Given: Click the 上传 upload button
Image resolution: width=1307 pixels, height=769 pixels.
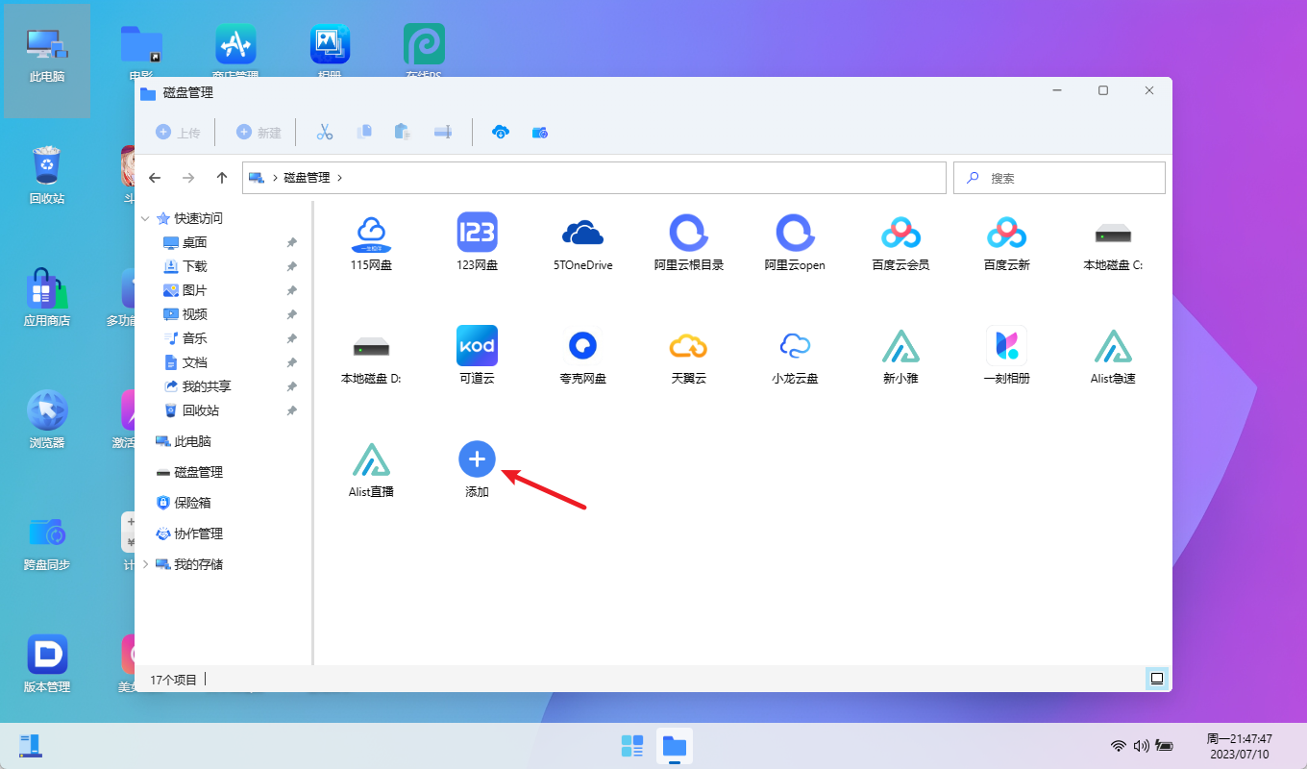Looking at the screenshot, I should tap(178, 133).
